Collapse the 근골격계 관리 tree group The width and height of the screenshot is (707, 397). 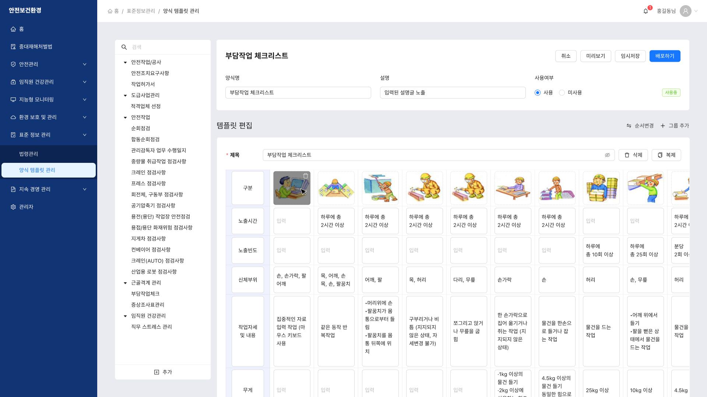pos(125,283)
